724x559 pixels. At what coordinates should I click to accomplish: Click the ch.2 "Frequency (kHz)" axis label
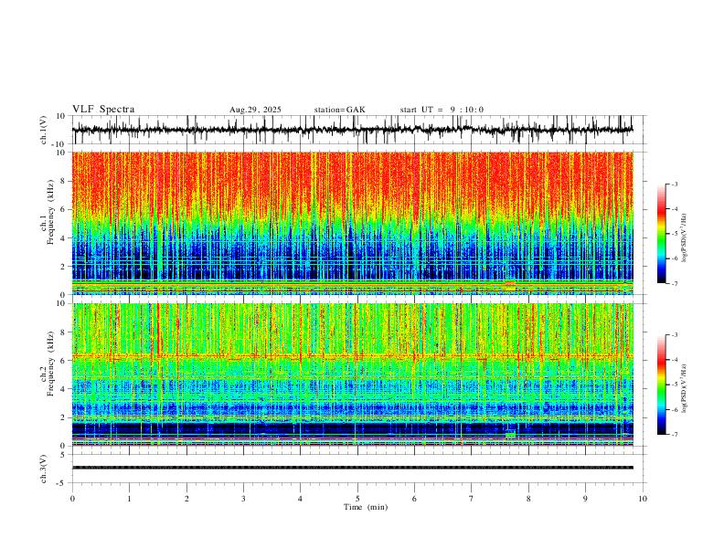50,364
